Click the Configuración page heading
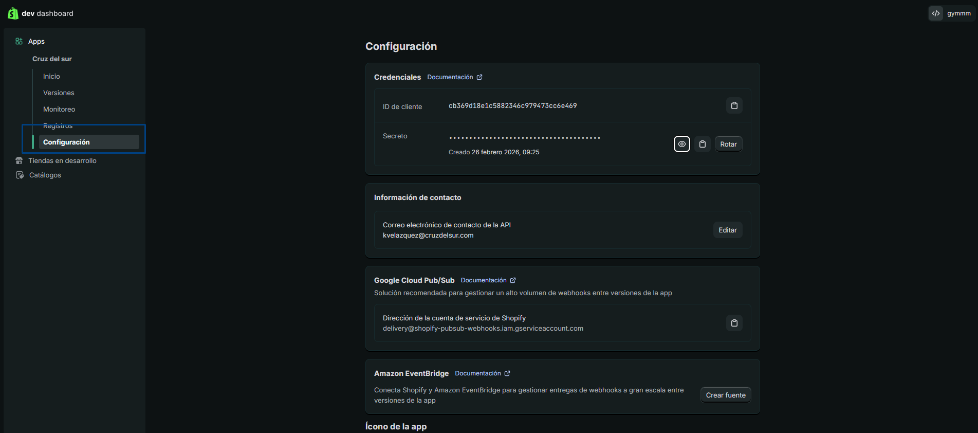978x433 pixels. coord(401,46)
